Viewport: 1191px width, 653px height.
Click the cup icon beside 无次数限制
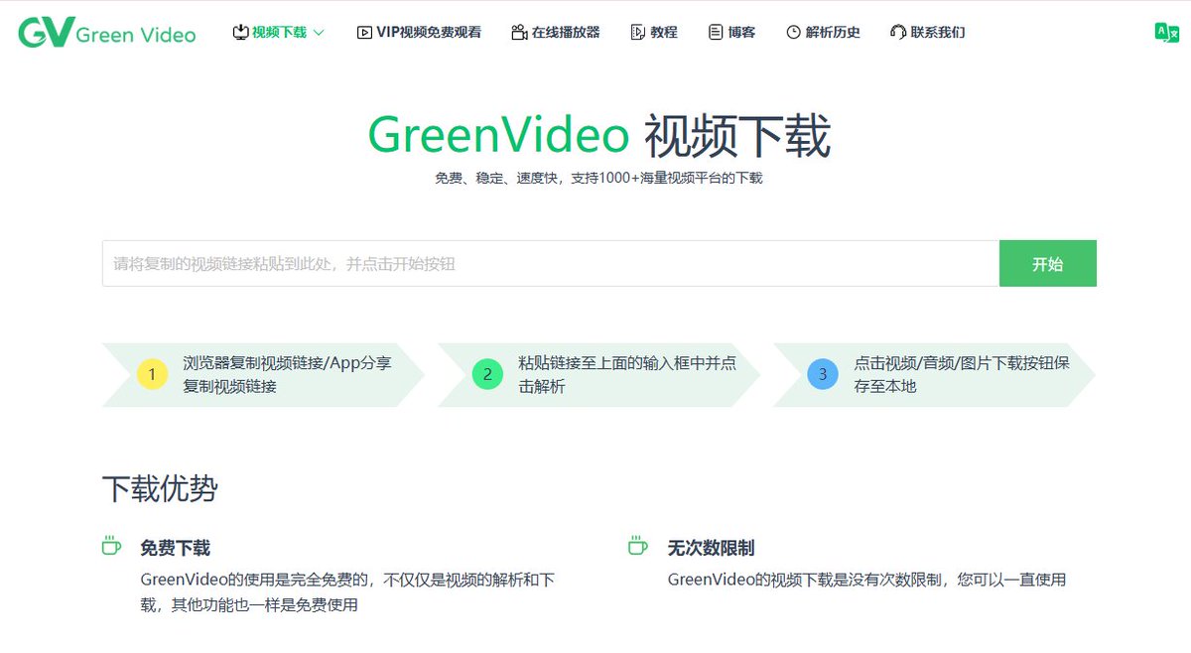tap(638, 546)
